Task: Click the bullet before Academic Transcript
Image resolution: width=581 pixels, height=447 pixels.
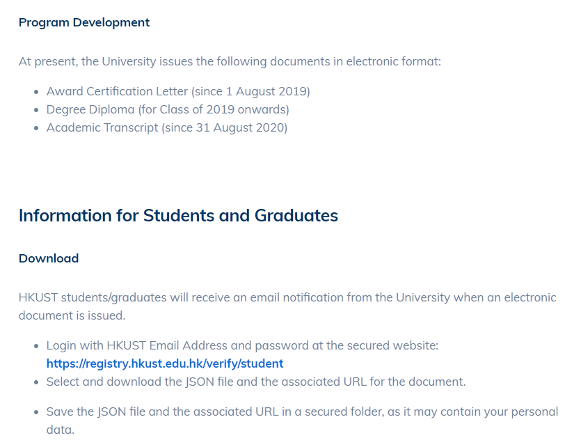Action: click(x=36, y=128)
